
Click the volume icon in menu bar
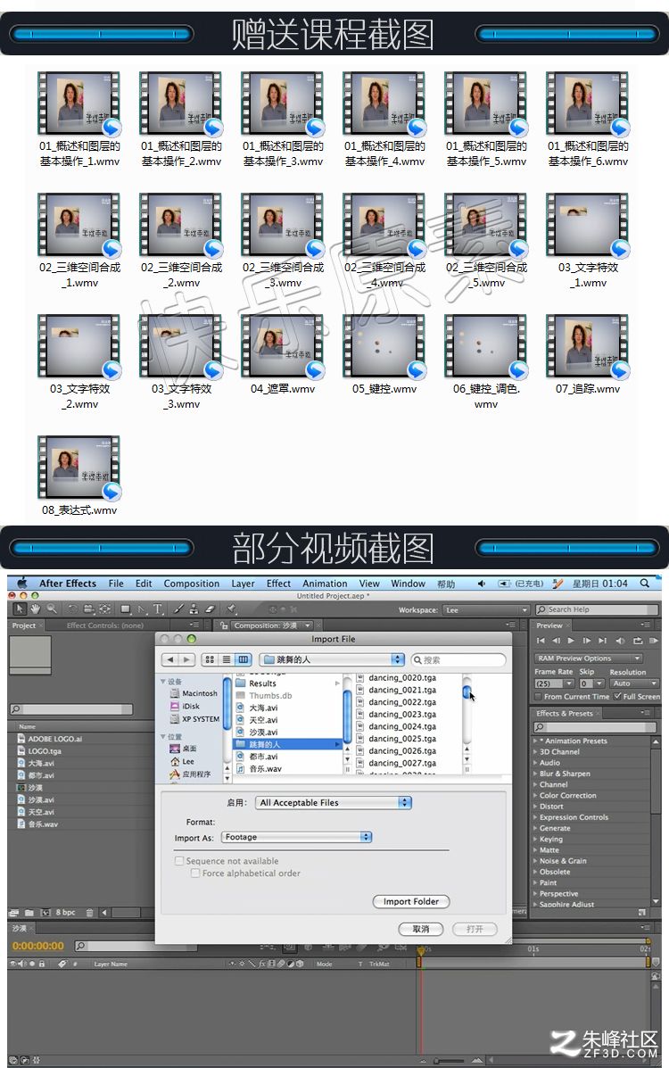click(482, 584)
